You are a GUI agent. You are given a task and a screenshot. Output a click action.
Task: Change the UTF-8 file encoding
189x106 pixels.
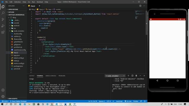coord(109,101)
